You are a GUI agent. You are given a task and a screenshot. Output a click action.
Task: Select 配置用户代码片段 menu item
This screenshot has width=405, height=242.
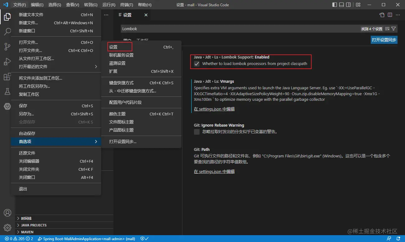[141, 102]
